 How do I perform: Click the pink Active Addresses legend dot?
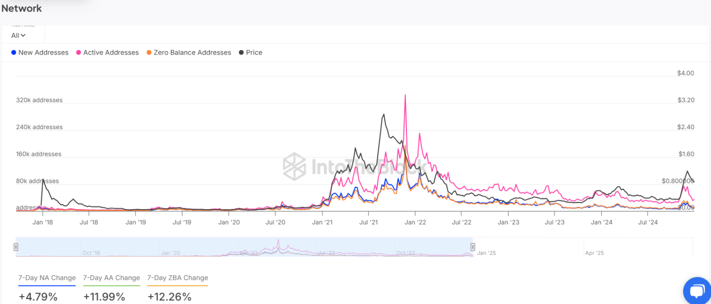[79, 53]
